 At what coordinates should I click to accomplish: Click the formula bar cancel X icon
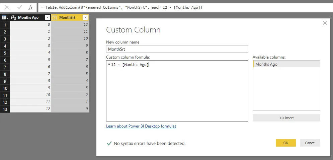pyautogui.click(x=7, y=7)
